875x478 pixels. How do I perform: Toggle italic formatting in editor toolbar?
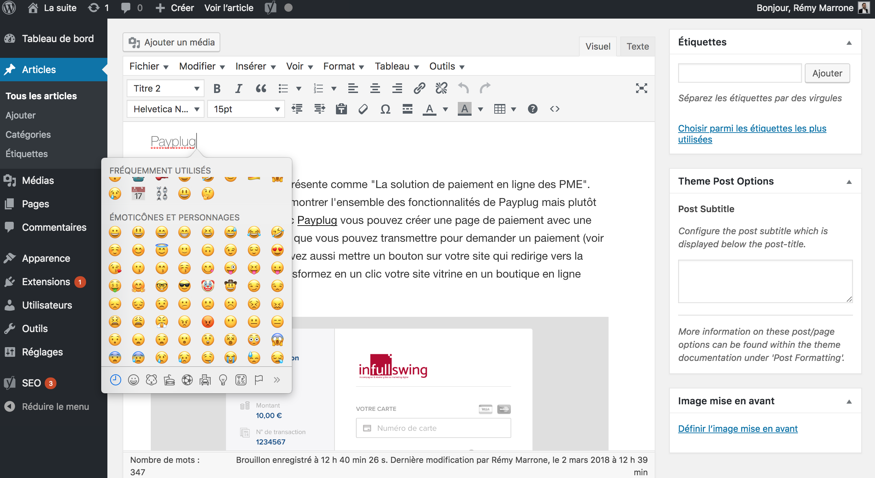click(239, 89)
